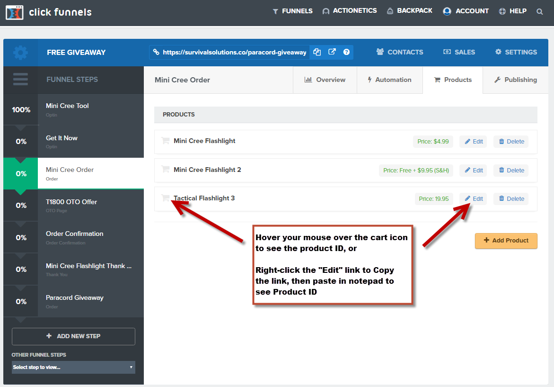Switch to the Overview tab
The image size is (554, 387).
[325, 80]
